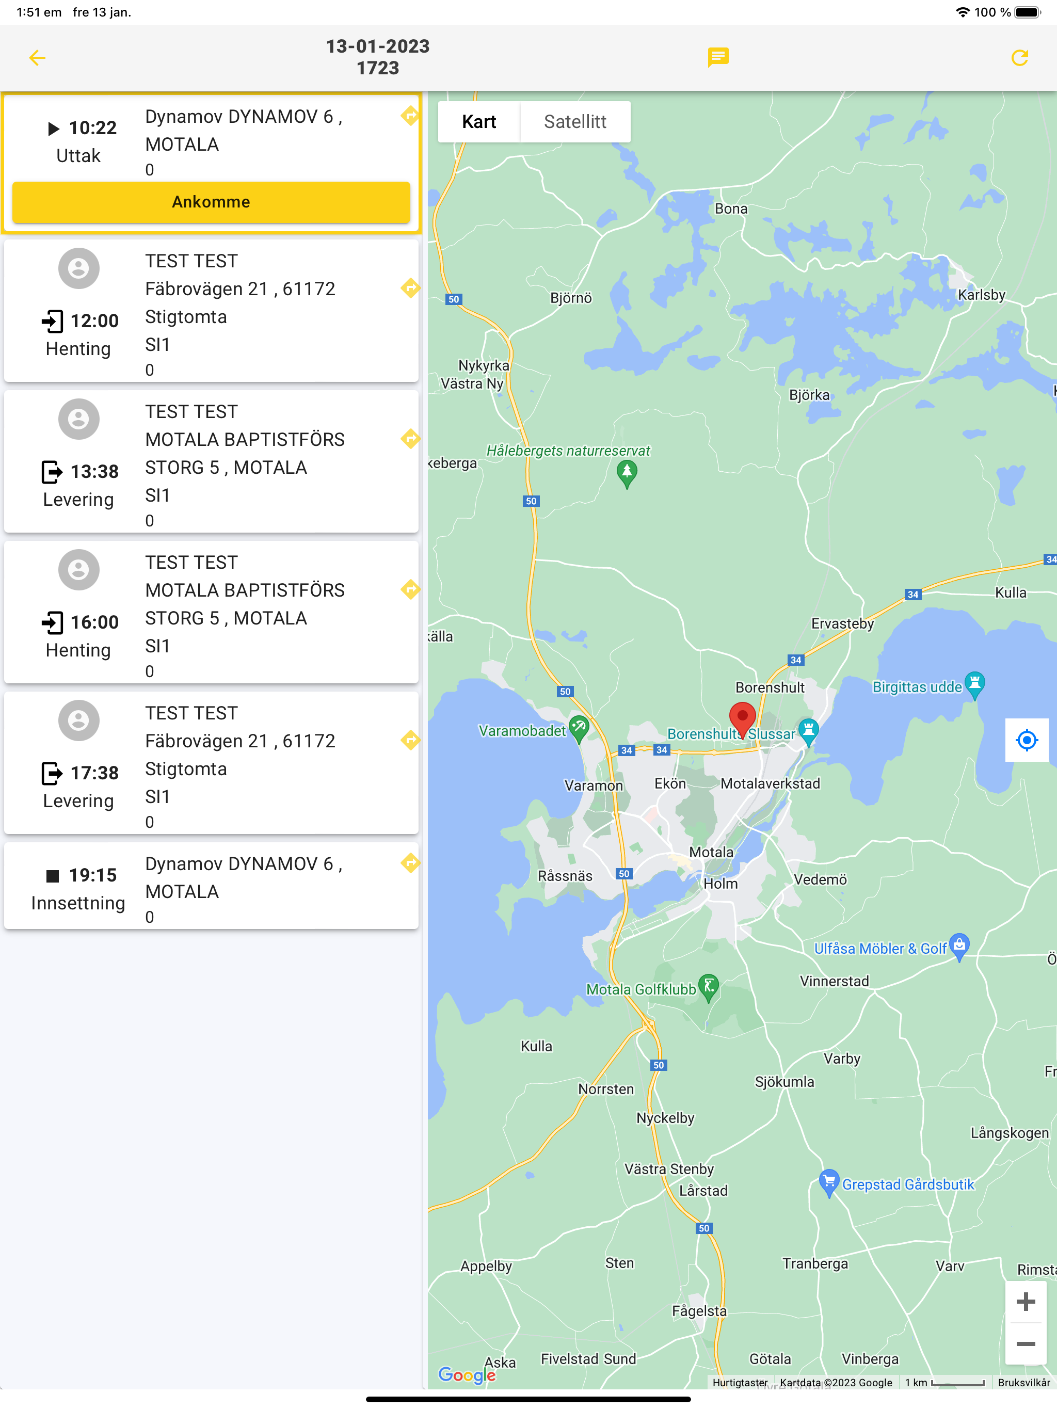Zoom in on the map
Screen dimensions: 1057x1410
coord(1025,1302)
